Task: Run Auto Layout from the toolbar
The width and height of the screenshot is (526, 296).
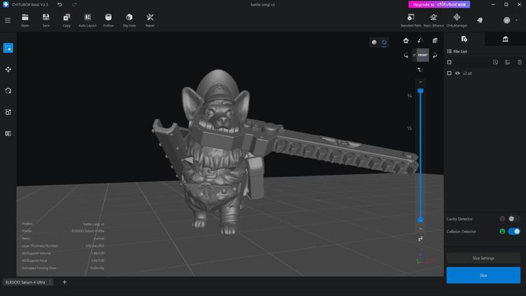Action: [87, 20]
